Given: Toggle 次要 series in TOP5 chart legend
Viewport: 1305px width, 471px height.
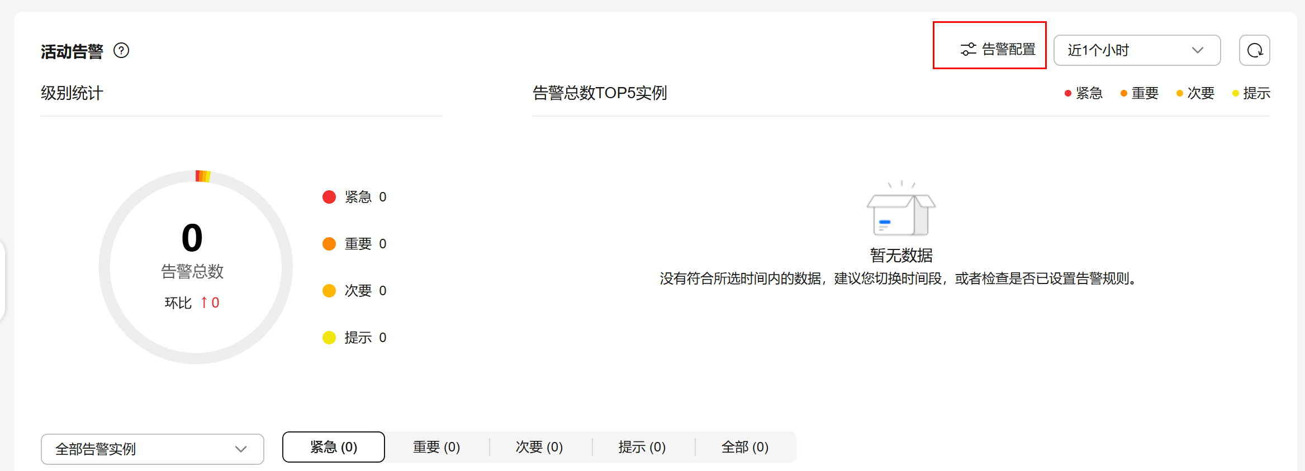Looking at the screenshot, I should pos(1195,93).
